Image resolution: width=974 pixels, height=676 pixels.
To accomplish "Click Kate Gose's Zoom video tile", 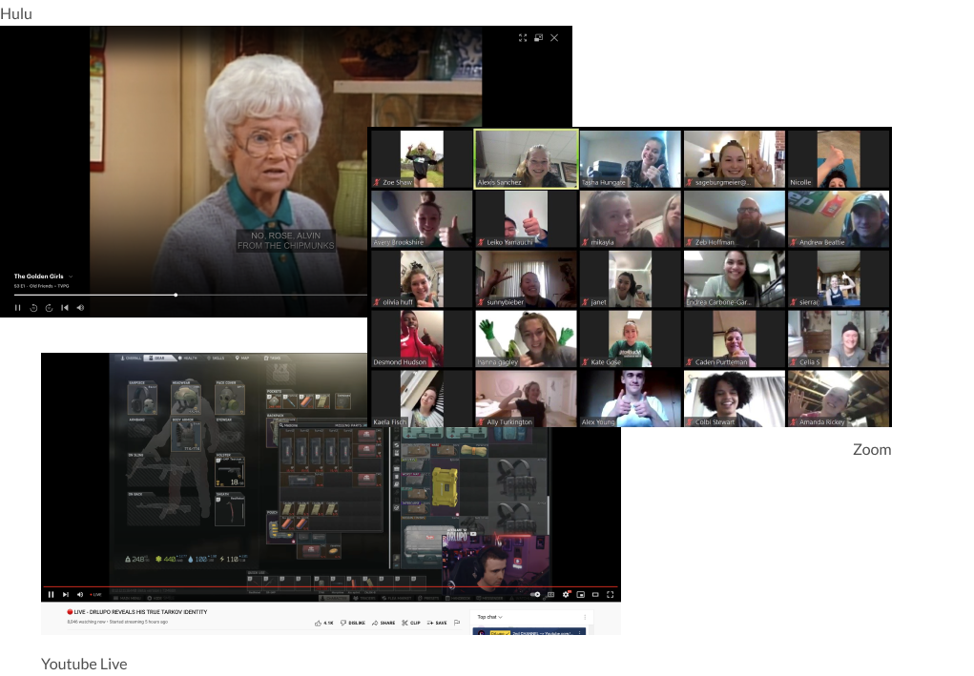I will tap(630, 338).
